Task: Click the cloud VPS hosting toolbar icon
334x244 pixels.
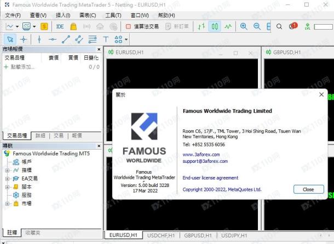Action: [x=100, y=26]
